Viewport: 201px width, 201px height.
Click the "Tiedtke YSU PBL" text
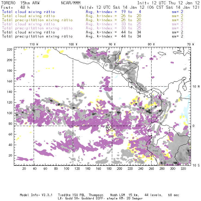point(71,195)
